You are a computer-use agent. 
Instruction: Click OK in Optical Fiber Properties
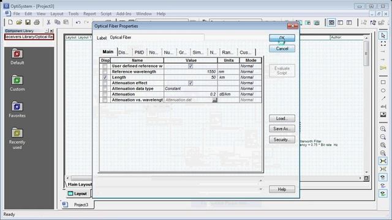[x=282, y=38]
